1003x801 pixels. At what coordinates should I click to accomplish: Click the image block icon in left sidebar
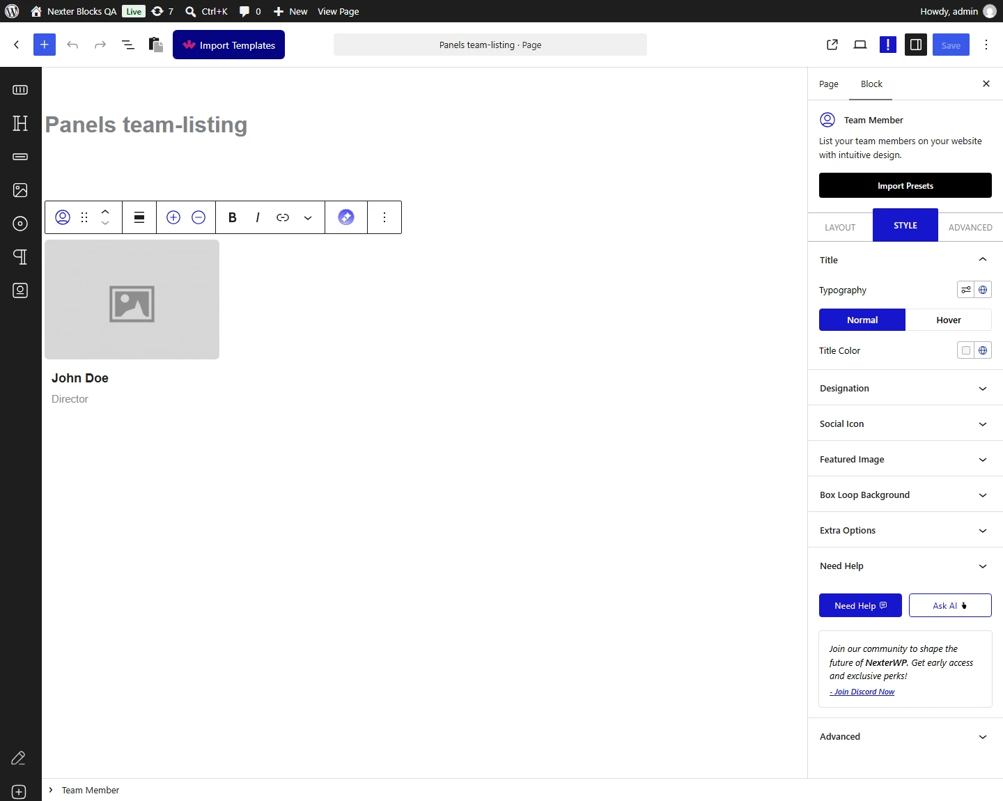click(x=20, y=190)
